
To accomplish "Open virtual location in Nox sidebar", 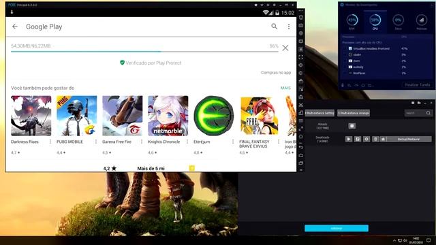I will click(x=301, y=33).
